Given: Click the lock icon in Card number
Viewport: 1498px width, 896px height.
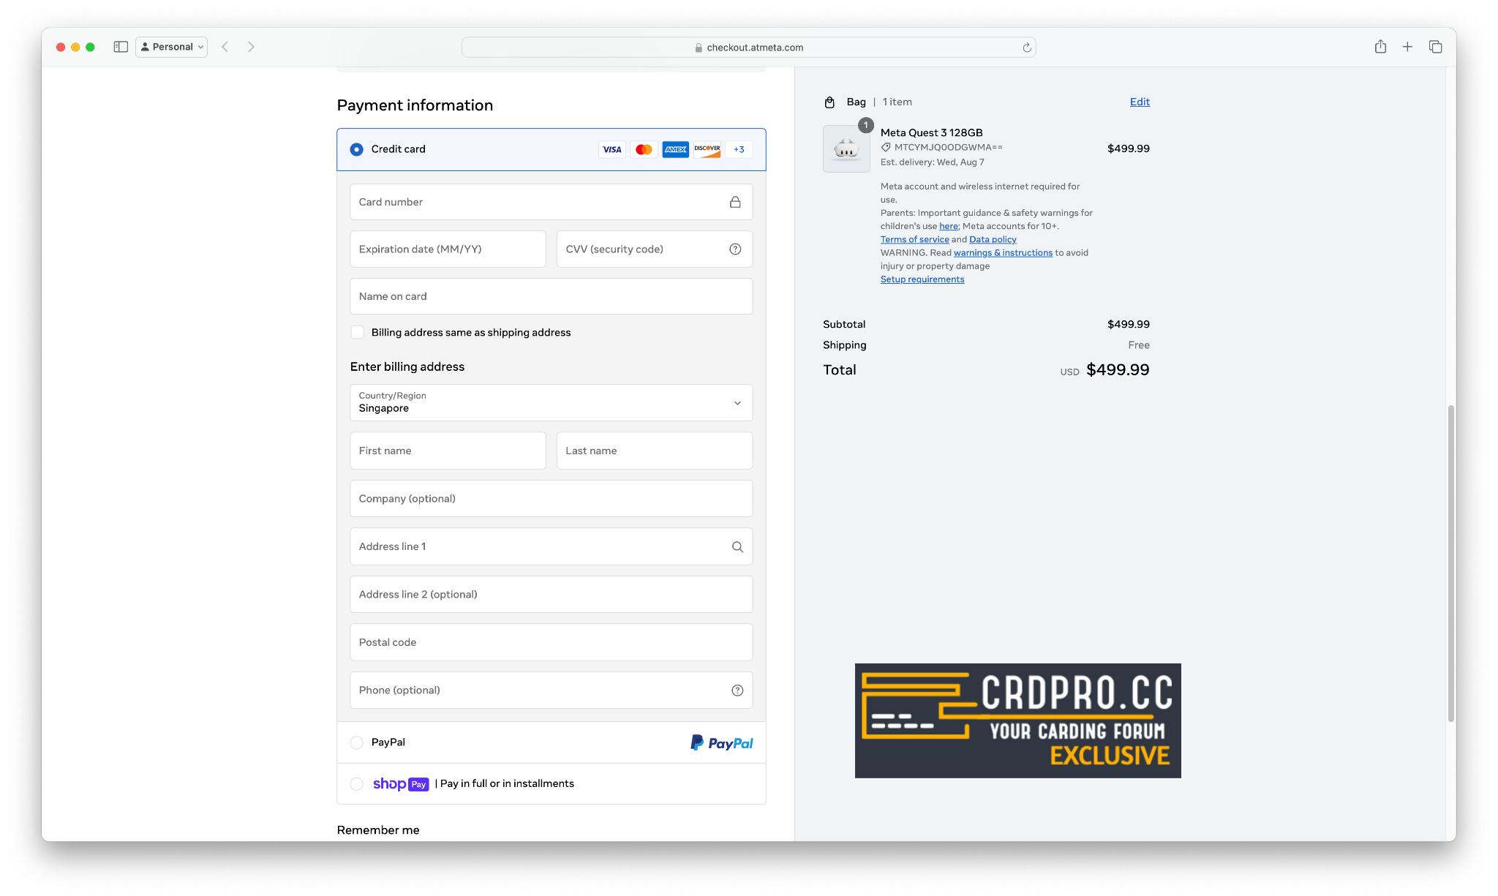Looking at the screenshot, I should 735,202.
